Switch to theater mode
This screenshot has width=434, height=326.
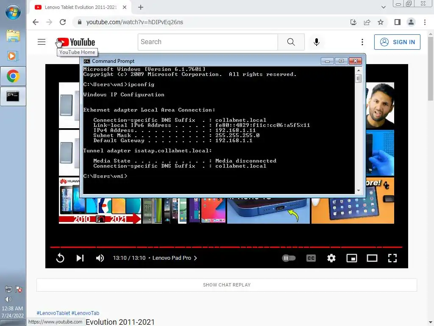(372, 258)
